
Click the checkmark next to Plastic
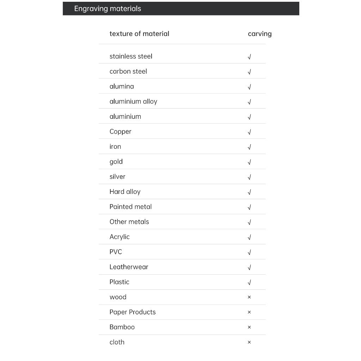coord(249,282)
